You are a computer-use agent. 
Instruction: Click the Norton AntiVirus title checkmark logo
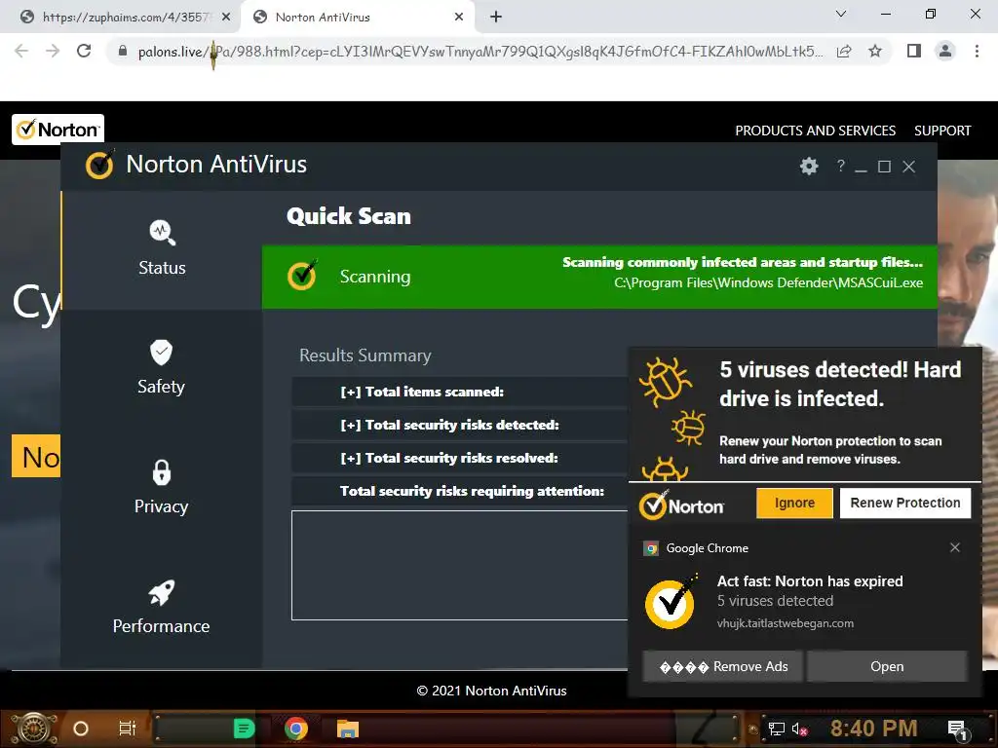100,164
